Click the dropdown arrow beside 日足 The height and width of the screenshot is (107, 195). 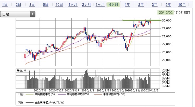tap(33, 14)
